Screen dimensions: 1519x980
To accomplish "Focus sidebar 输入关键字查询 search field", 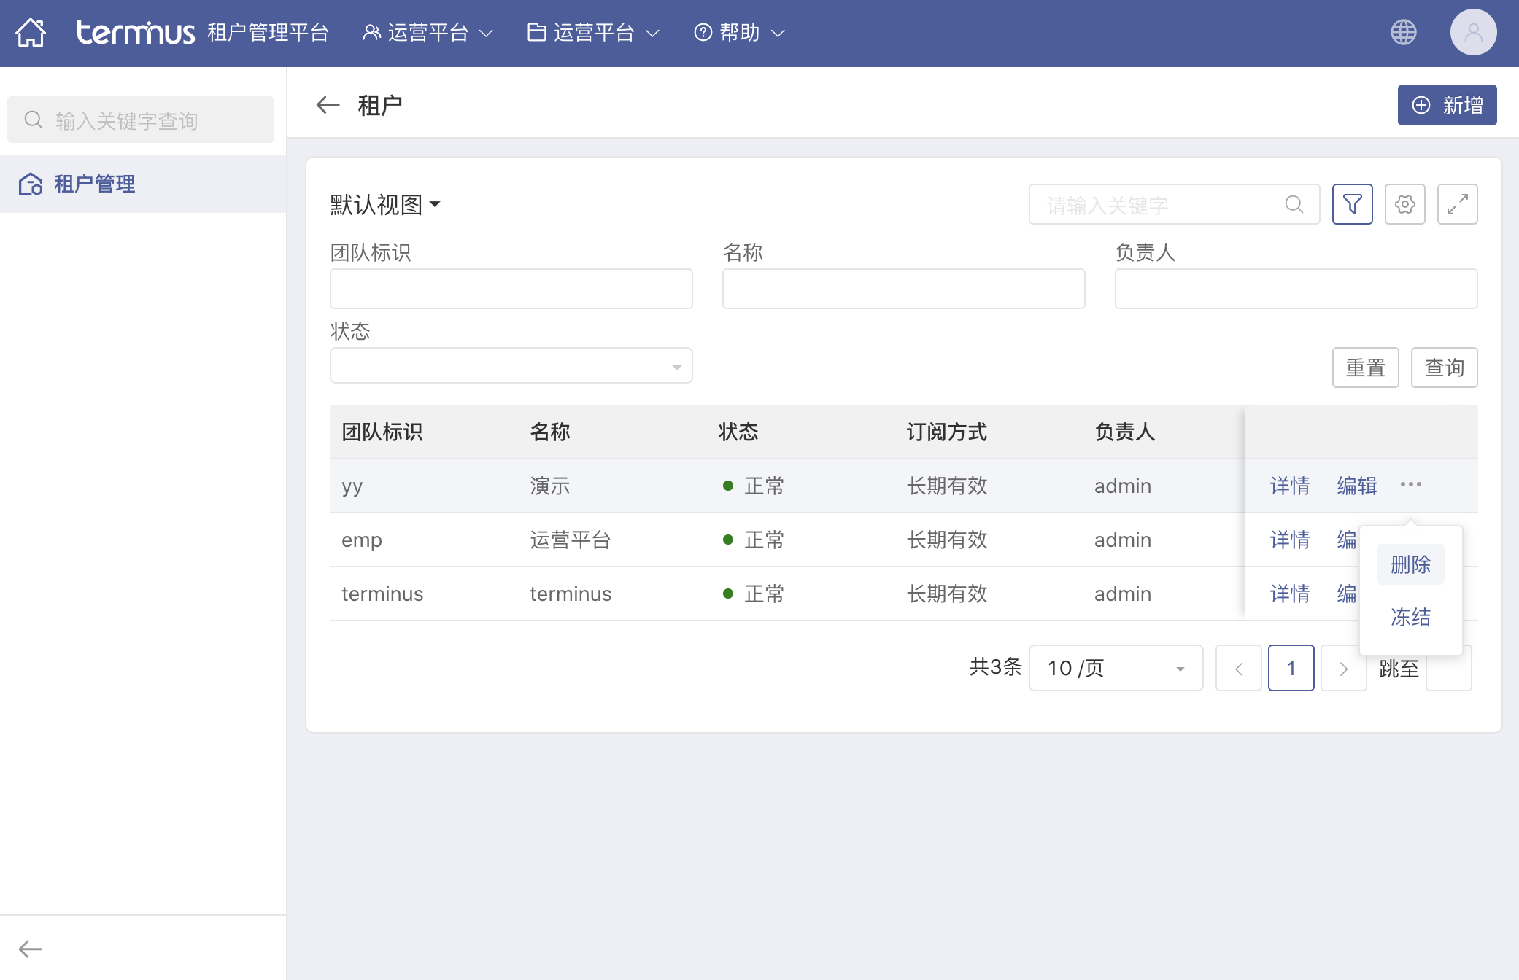I will point(141,120).
